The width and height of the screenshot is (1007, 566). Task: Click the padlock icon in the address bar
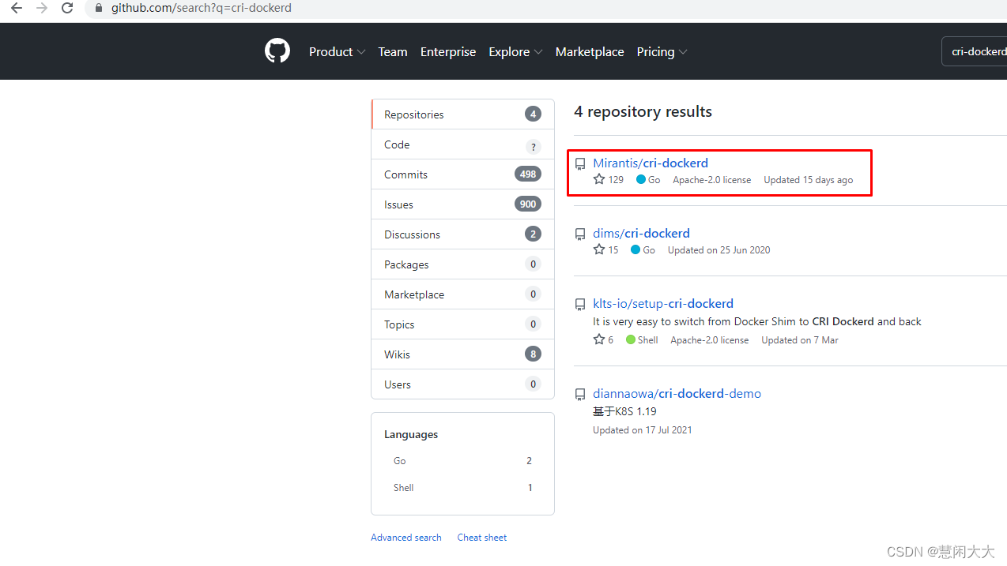[99, 8]
